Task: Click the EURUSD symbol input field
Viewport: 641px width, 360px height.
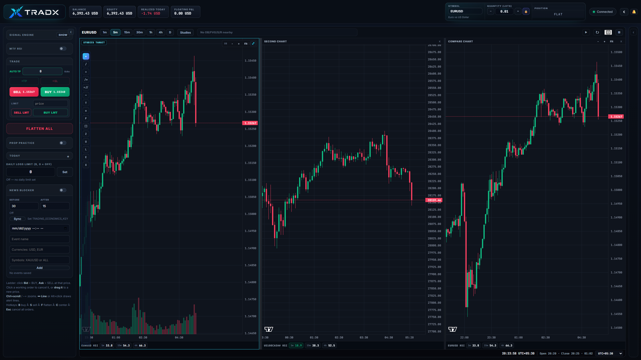Action: tap(465, 11)
